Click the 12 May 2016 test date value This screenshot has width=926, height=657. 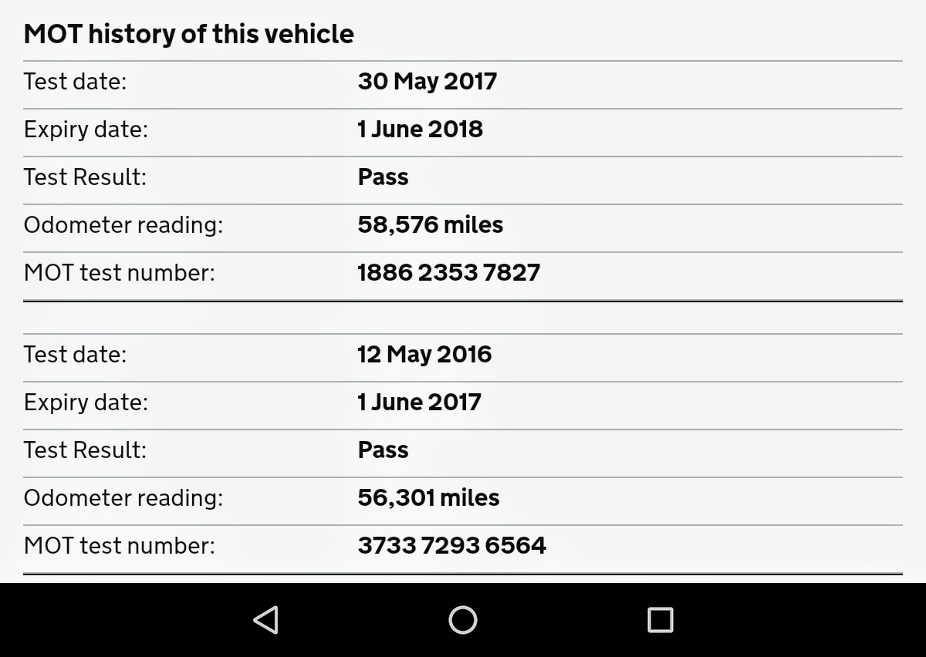point(424,355)
